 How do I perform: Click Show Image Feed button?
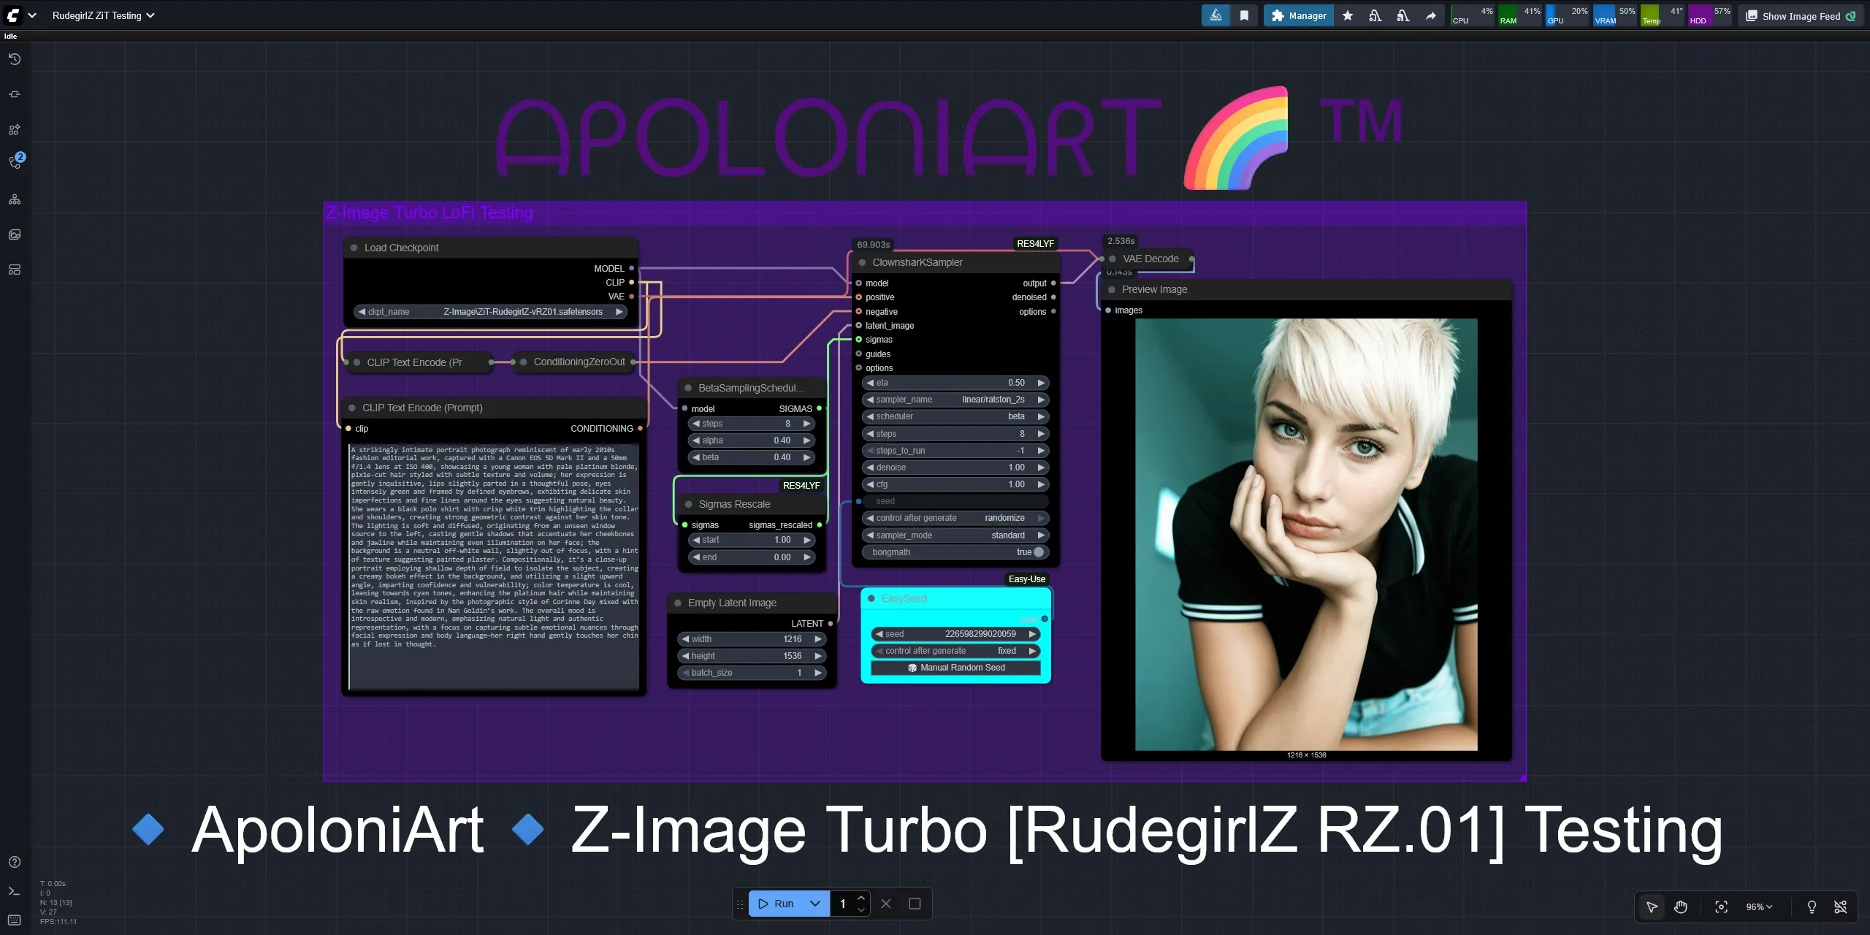[x=1801, y=15]
